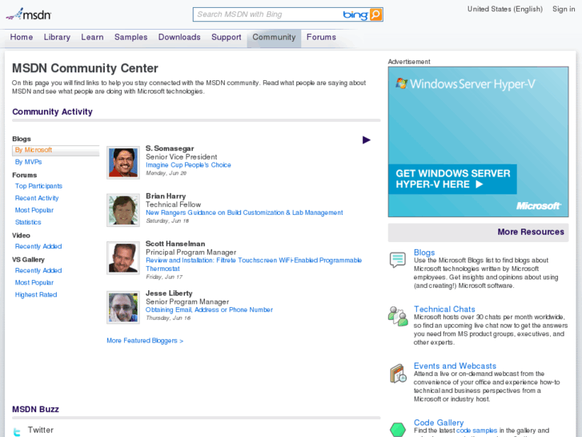Click More Featured Bloggers link

click(145, 341)
